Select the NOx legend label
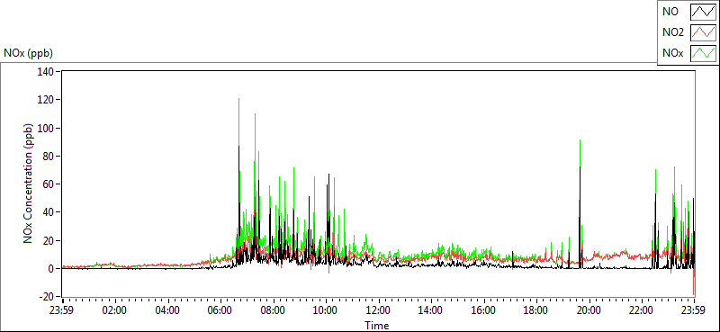 [x=673, y=54]
